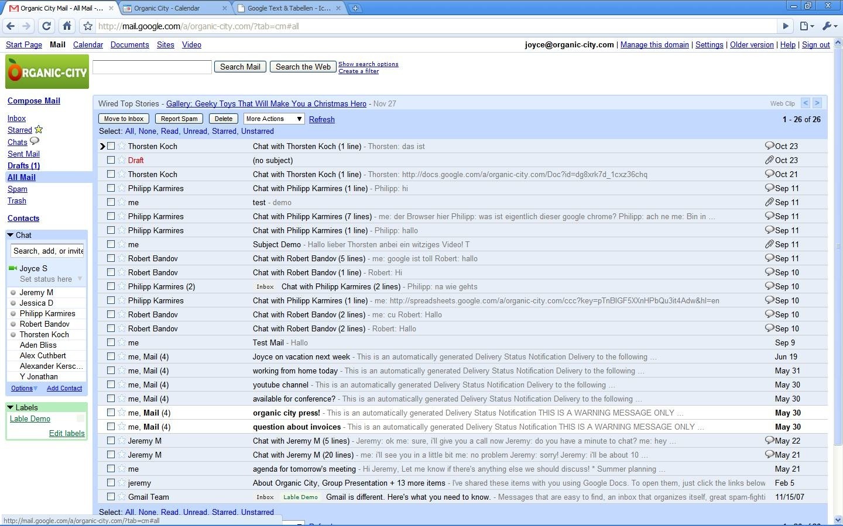Click the Web Clip next arrow
The width and height of the screenshot is (843, 526).
coord(817,103)
